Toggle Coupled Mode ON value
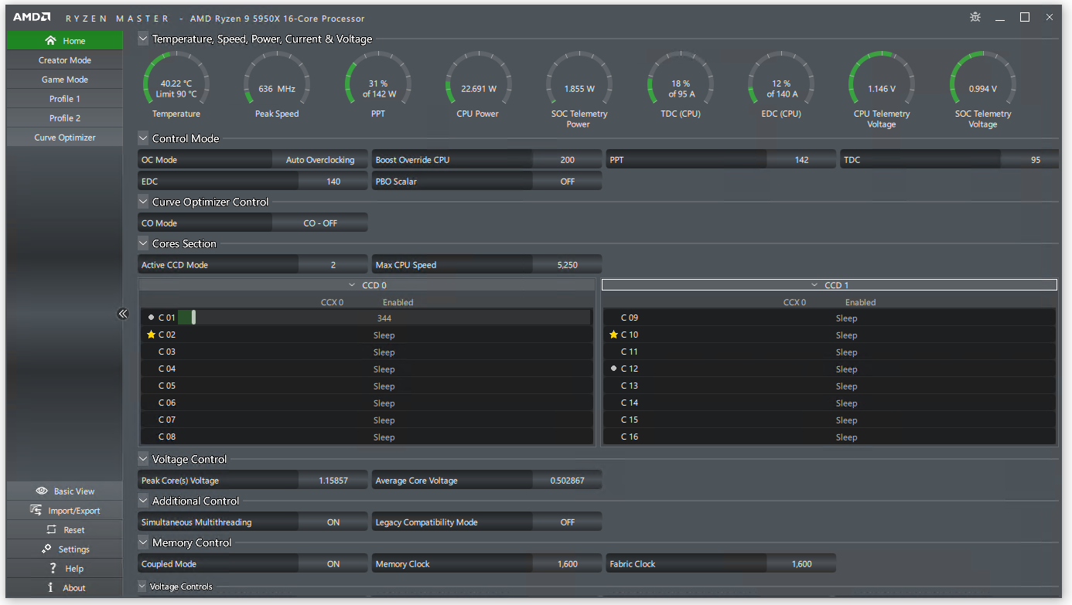This screenshot has height=605, width=1072. coord(333,564)
